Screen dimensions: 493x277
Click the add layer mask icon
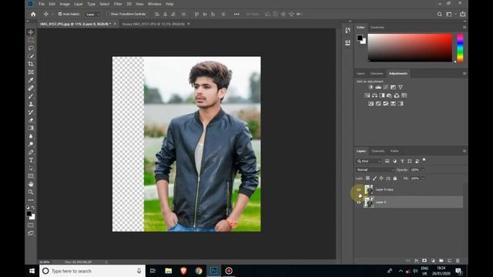pyautogui.click(x=424, y=261)
